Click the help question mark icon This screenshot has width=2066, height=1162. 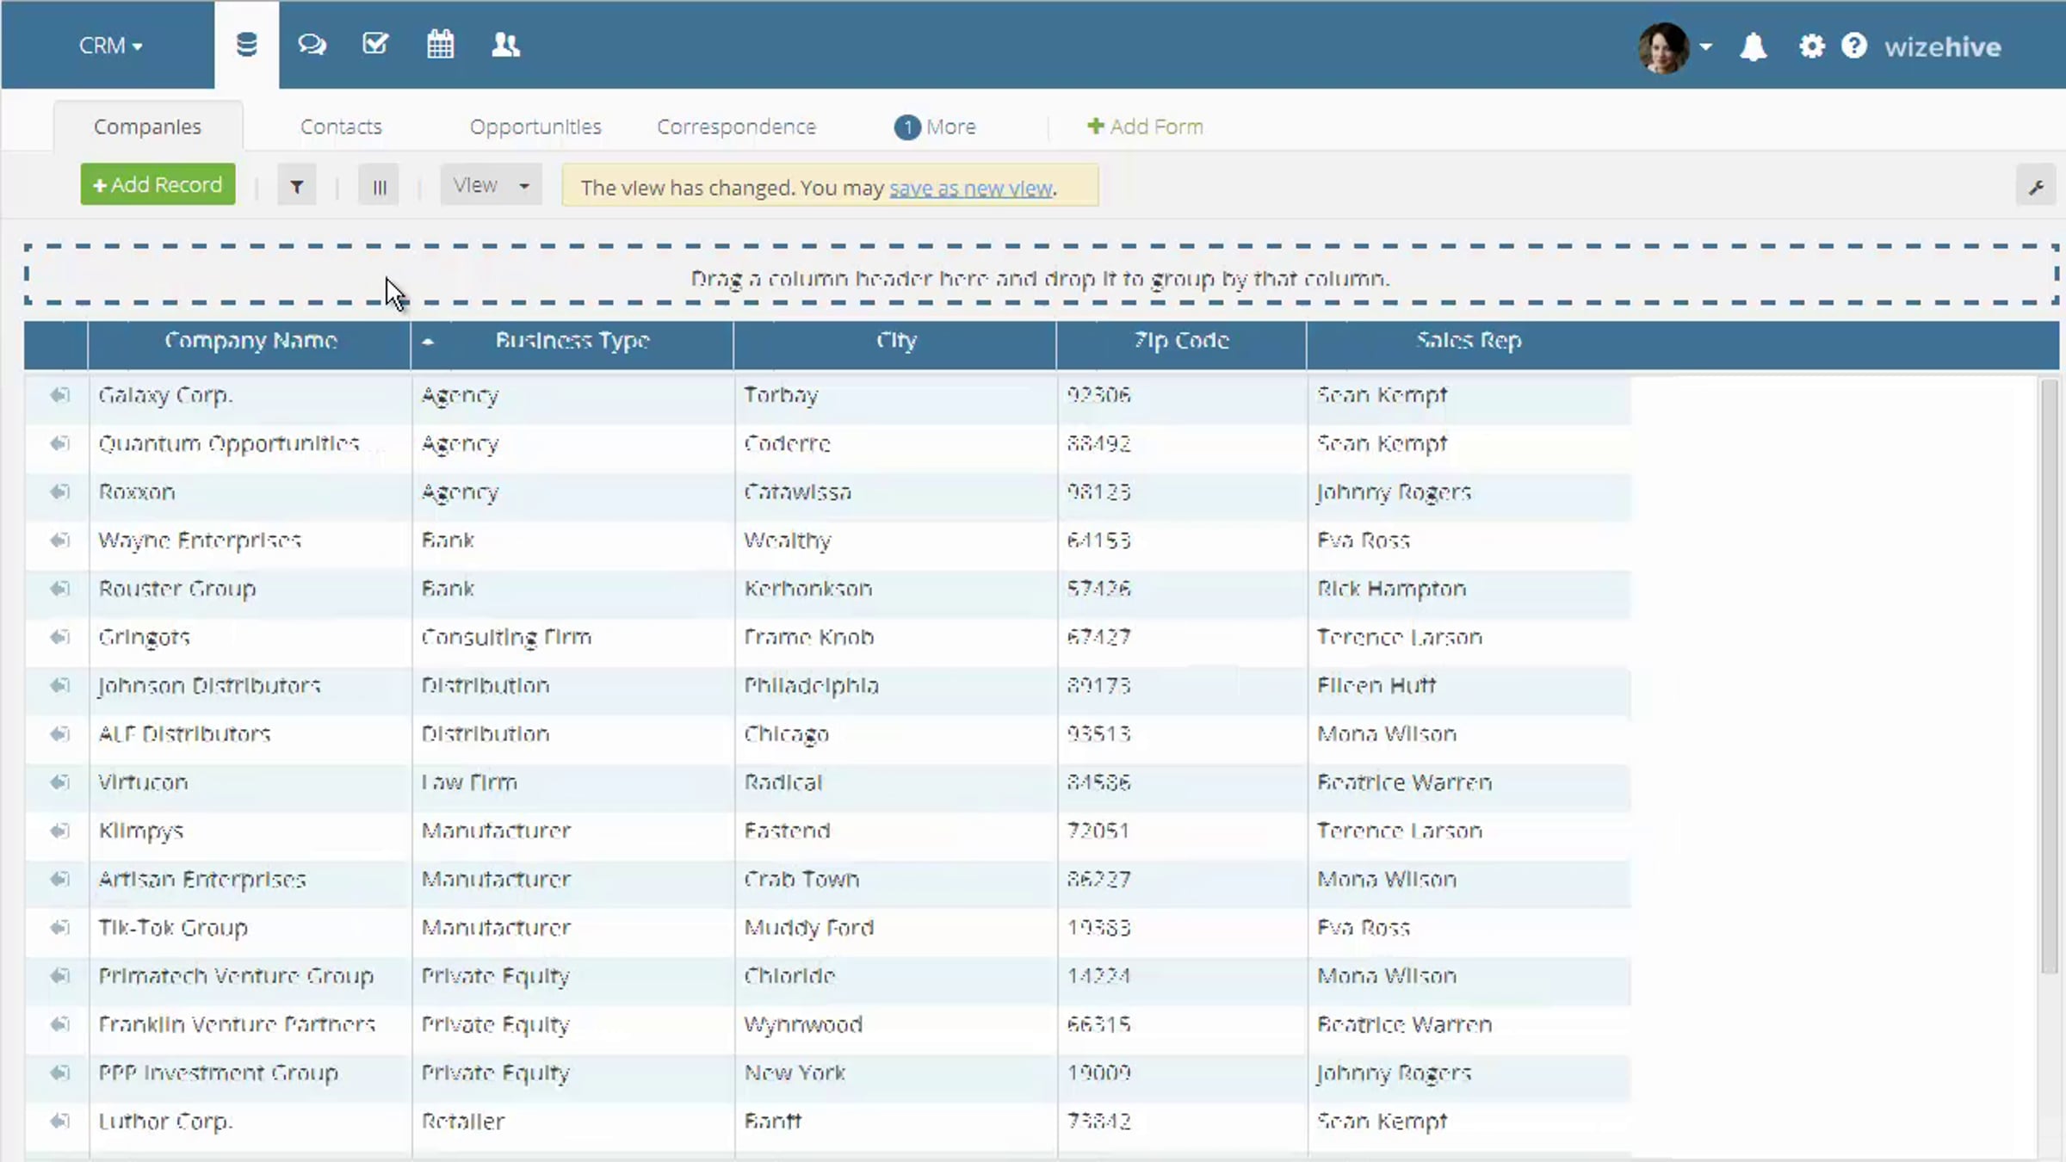click(1854, 46)
